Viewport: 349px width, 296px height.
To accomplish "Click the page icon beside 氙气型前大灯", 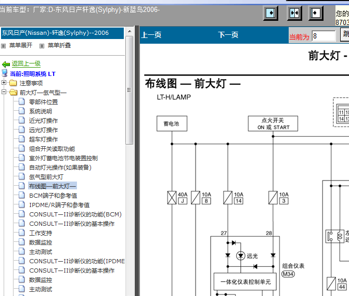I will [22, 176].
